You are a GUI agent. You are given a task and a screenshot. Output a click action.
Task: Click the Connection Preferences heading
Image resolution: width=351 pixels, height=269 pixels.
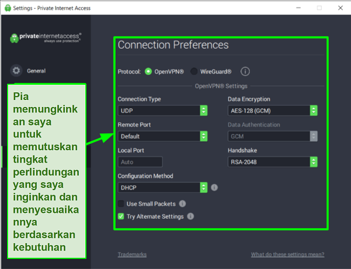pyautogui.click(x=173, y=45)
